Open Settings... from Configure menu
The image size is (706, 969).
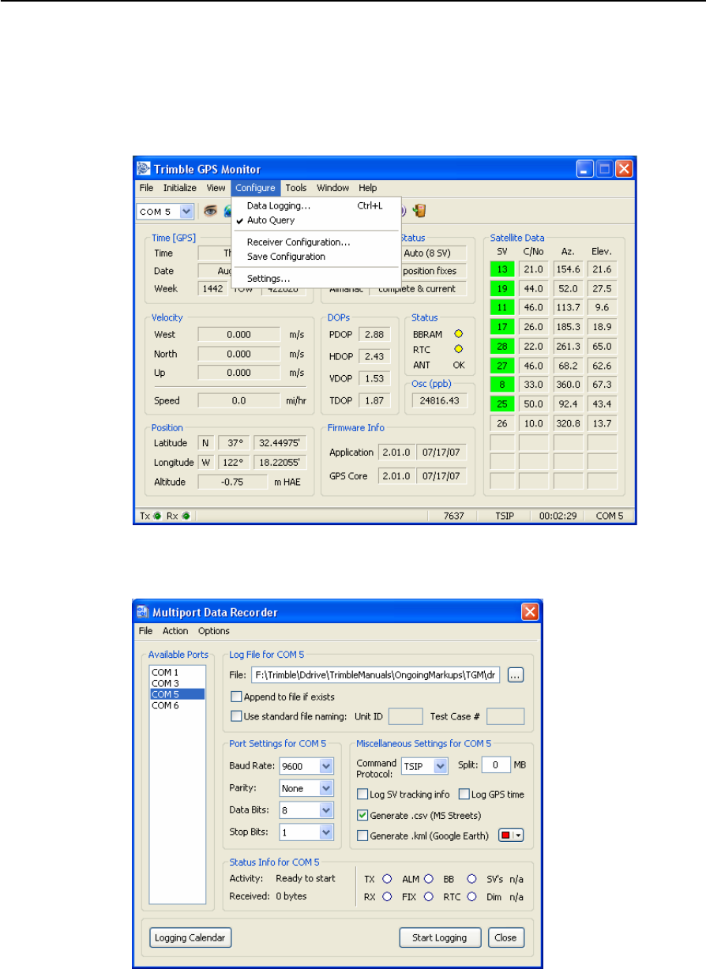317,279
